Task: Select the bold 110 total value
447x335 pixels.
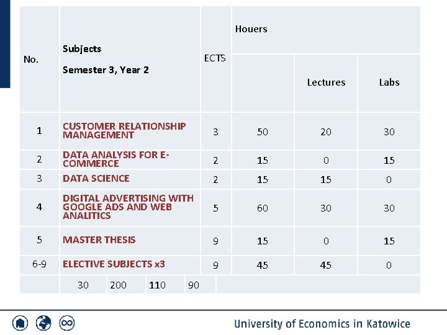Action: [158, 285]
